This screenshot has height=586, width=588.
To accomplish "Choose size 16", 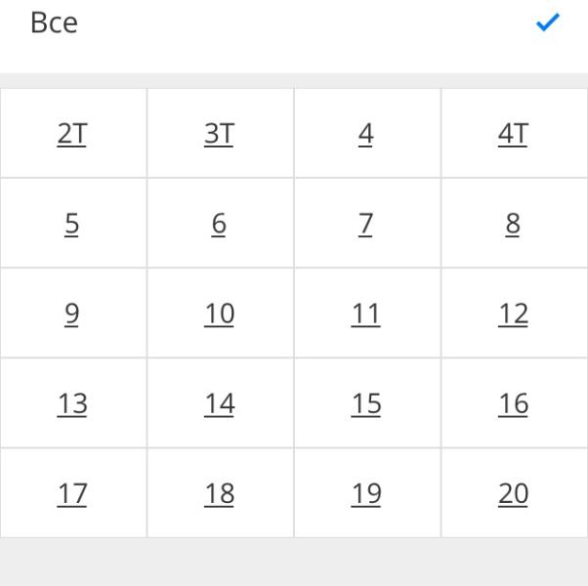I will 513,404.
